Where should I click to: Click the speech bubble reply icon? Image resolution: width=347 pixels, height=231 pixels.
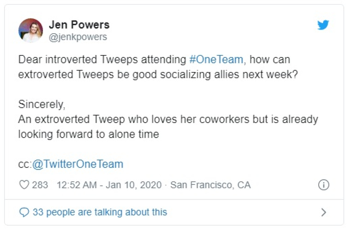25,212
